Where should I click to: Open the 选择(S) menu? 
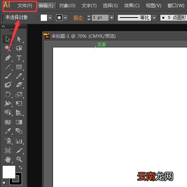pyautogui.click(x=110, y=6)
